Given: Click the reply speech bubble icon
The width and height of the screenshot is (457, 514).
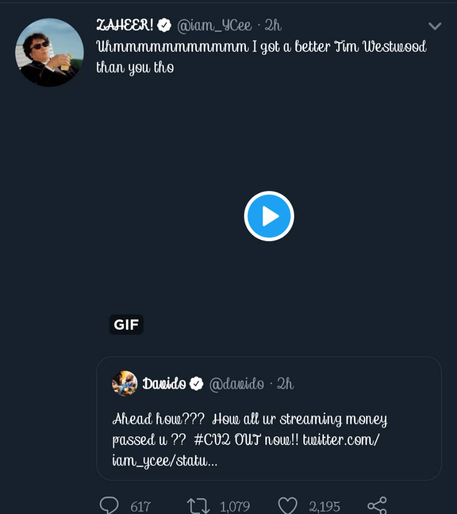Looking at the screenshot, I should tap(109, 505).
